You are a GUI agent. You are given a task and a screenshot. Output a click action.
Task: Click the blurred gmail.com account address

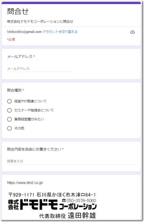[24, 32]
